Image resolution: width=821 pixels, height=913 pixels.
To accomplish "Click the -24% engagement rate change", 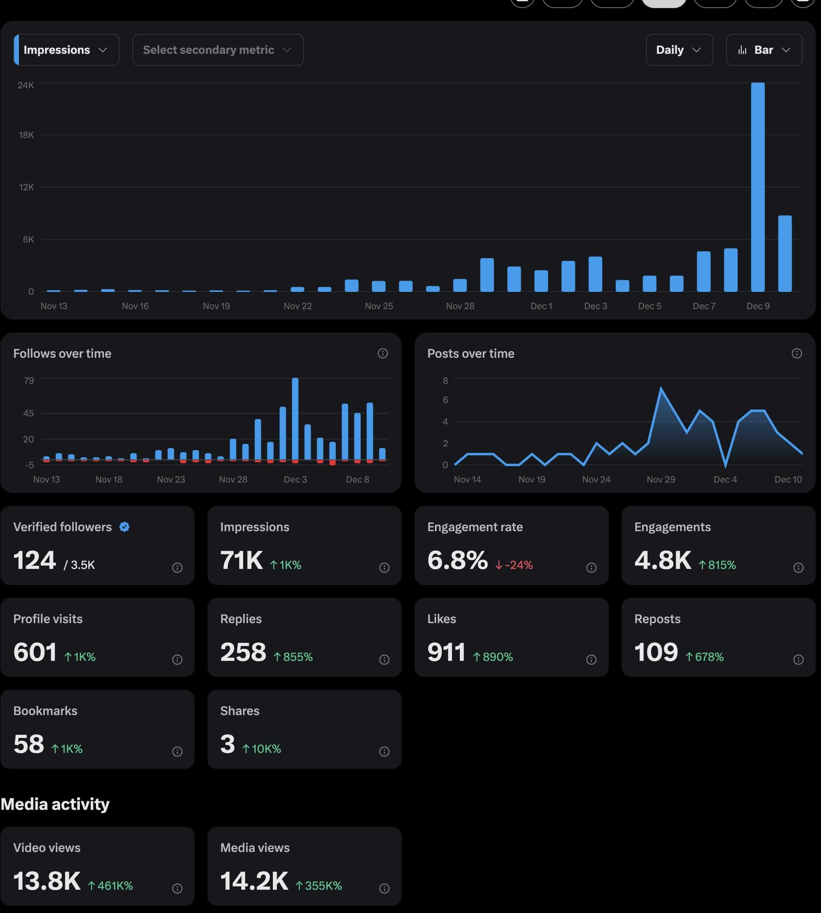I will pyautogui.click(x=514, y=565).
